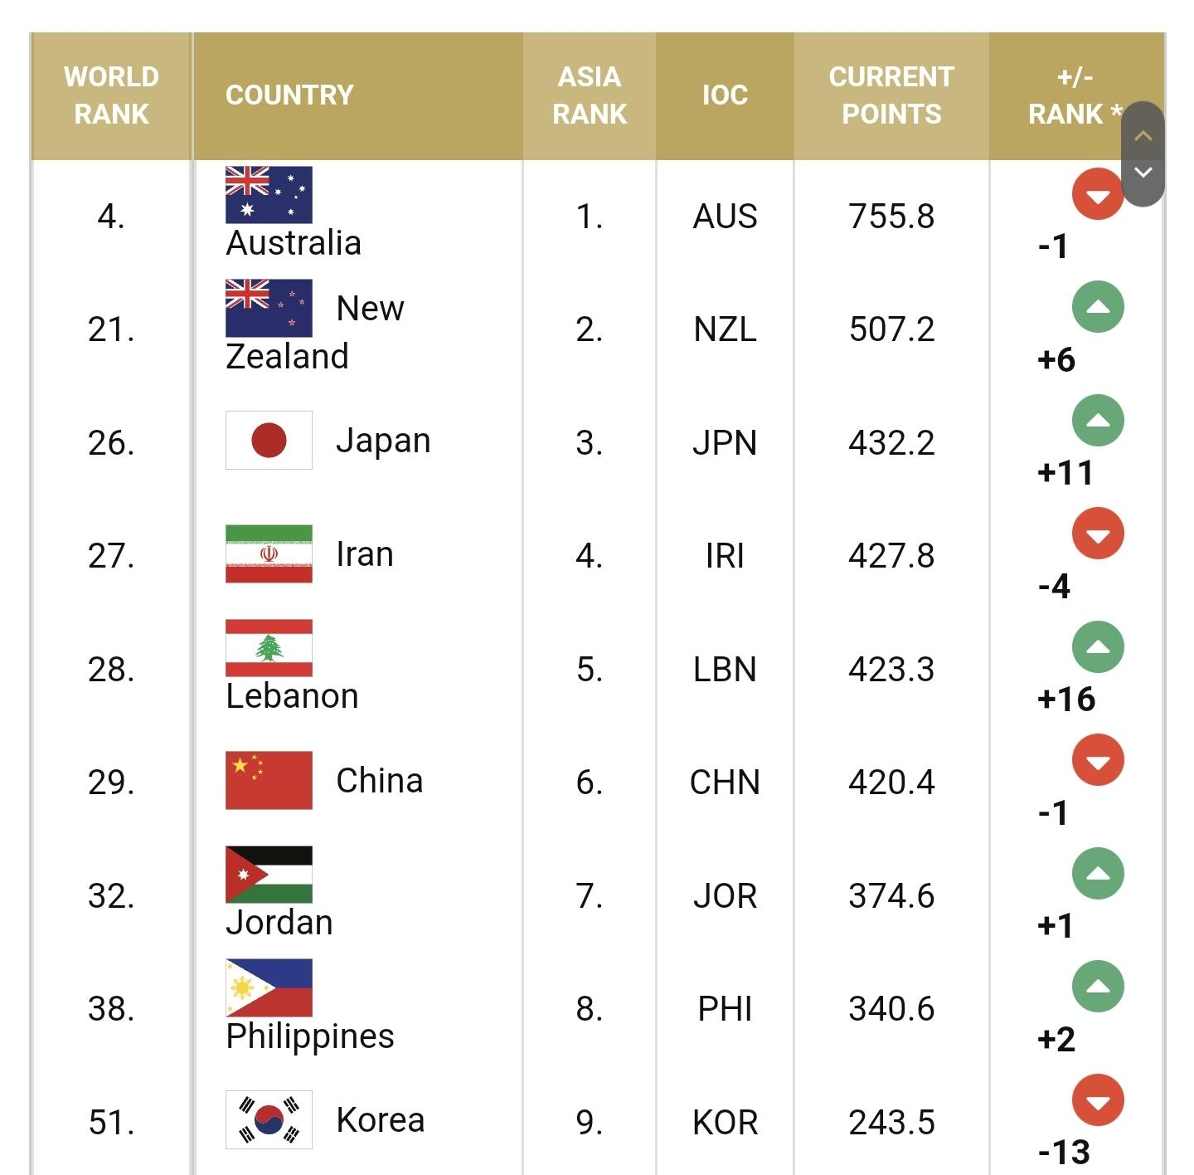This screenshot has width=1194, height=1175.
Task: Click the Philippines flag icon
Action: [x=269, y=987]
